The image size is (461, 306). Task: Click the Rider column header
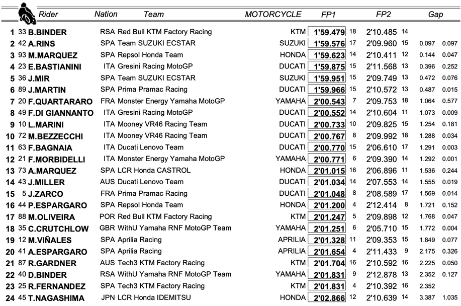click(48, 15)
